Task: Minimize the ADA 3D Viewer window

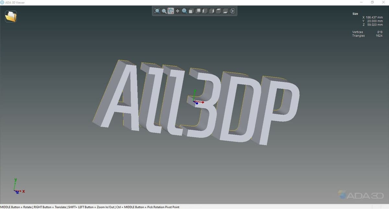Action: click(361, 3)
